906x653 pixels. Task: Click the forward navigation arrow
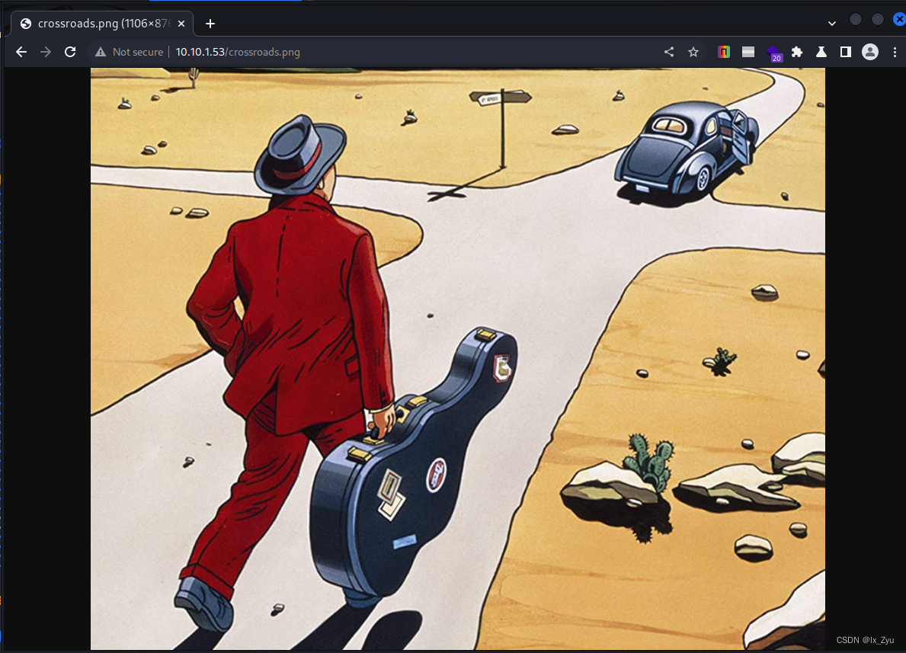tap(46, 52)
